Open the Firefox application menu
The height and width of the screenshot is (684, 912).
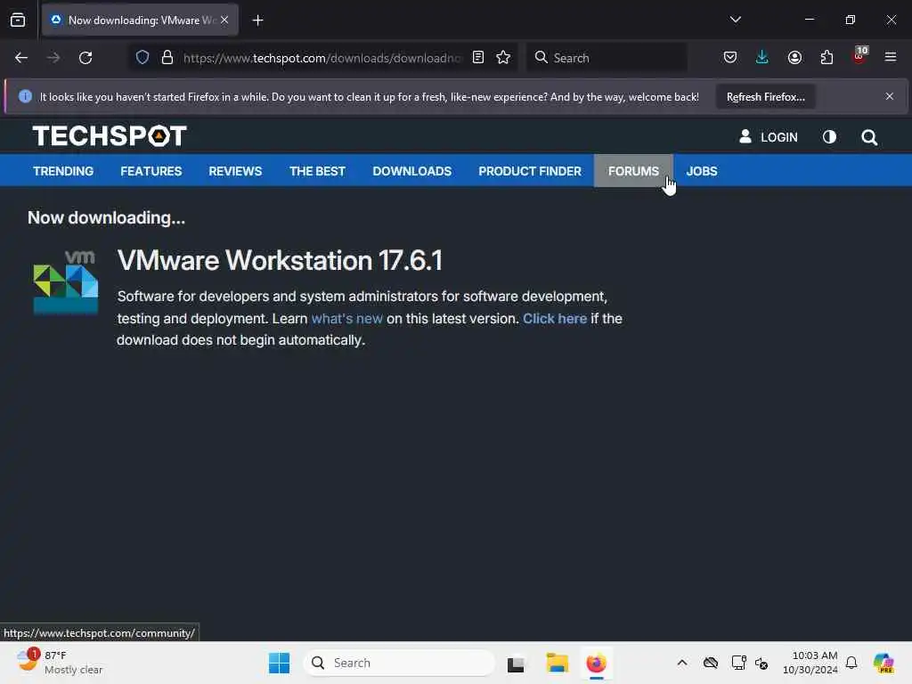coord(890,57)
